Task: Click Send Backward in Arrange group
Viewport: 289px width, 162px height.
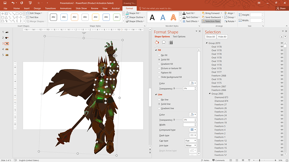Action: [x=211, y=17]
